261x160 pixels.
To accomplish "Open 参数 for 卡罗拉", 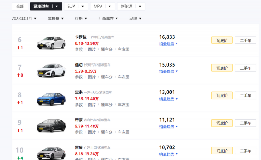I will [x=79, y=50].
